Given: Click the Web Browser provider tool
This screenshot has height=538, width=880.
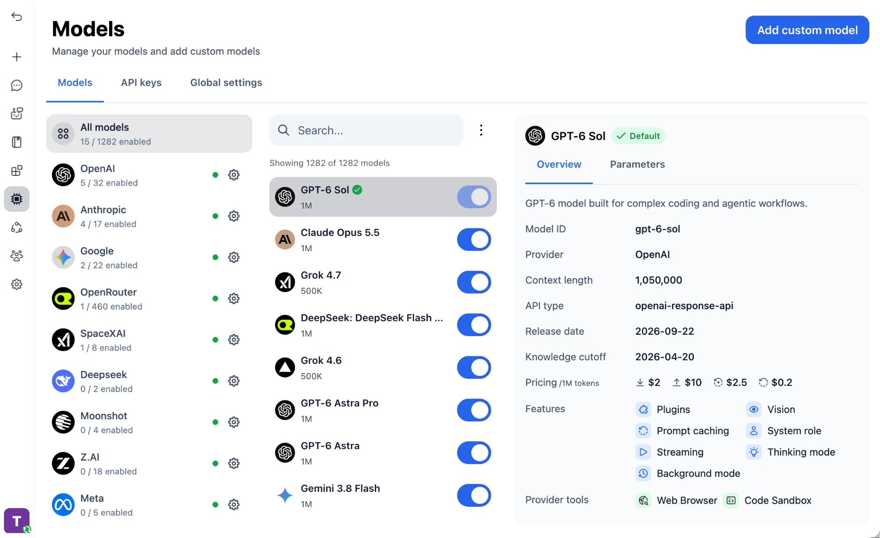Looking at the screenshot, I should click(x=677, y=501).
